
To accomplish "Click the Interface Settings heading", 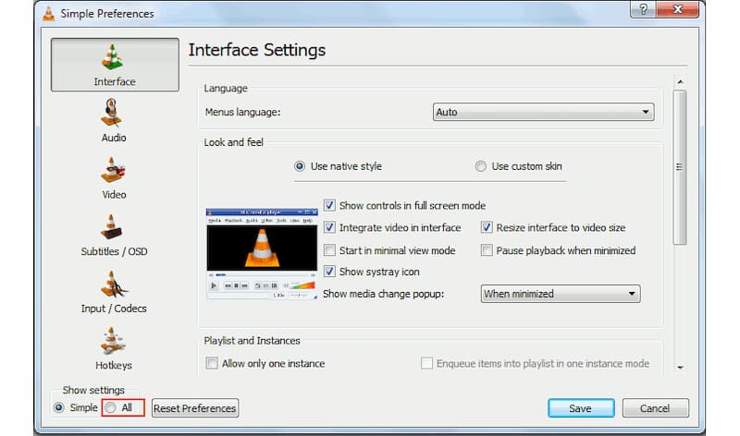I will pos(257,50).
